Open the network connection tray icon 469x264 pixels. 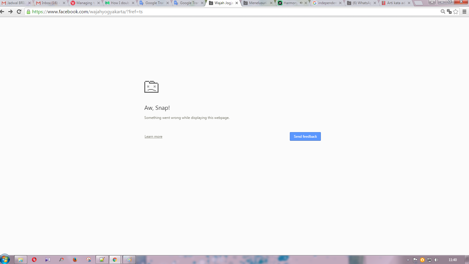point(429,260)
